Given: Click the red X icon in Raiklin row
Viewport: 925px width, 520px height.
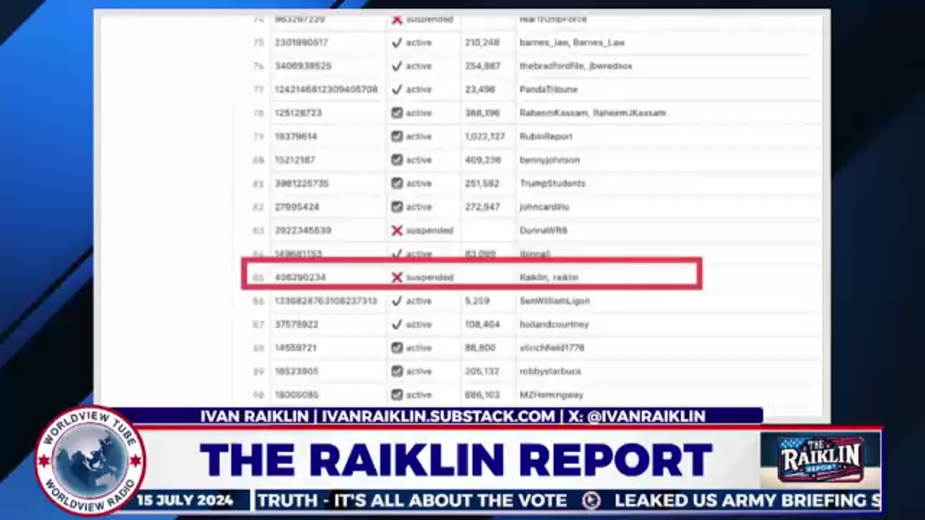Looking at the screenshot, I should pyautogui.click(x=397, y=277).
